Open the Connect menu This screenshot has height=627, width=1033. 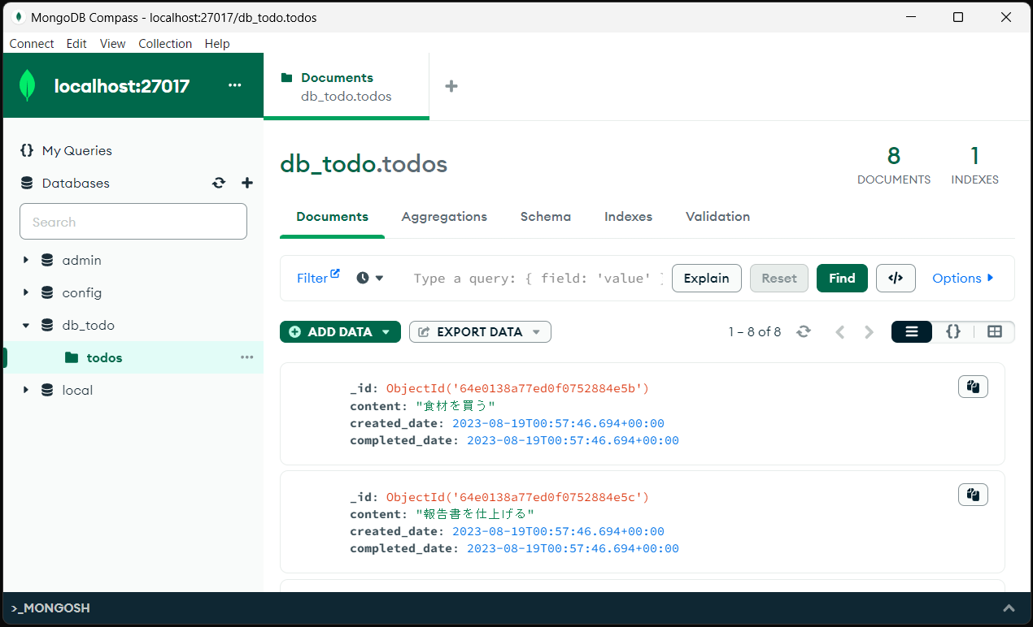[x=32, y=44]
